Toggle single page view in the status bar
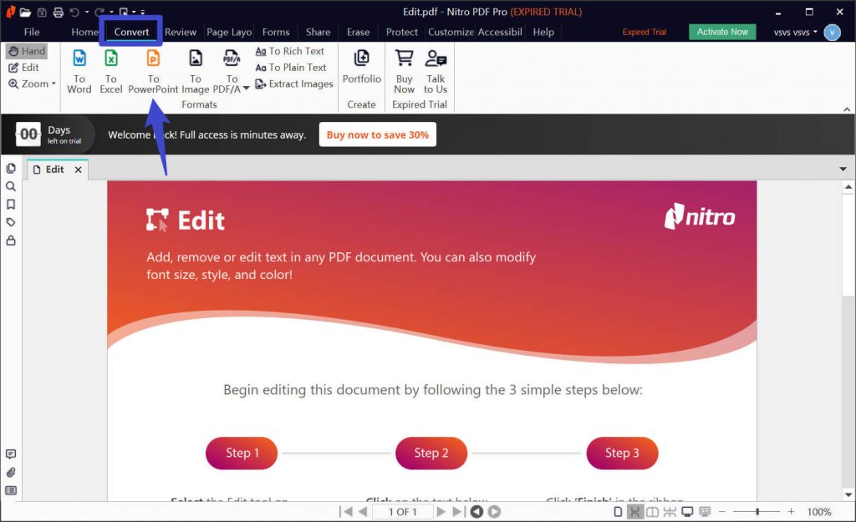856x522 pixels. [619, 512]
